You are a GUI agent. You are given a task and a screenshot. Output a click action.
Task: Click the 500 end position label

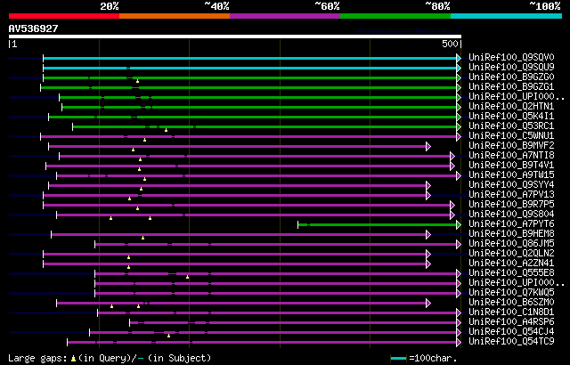tap(450, 44)
